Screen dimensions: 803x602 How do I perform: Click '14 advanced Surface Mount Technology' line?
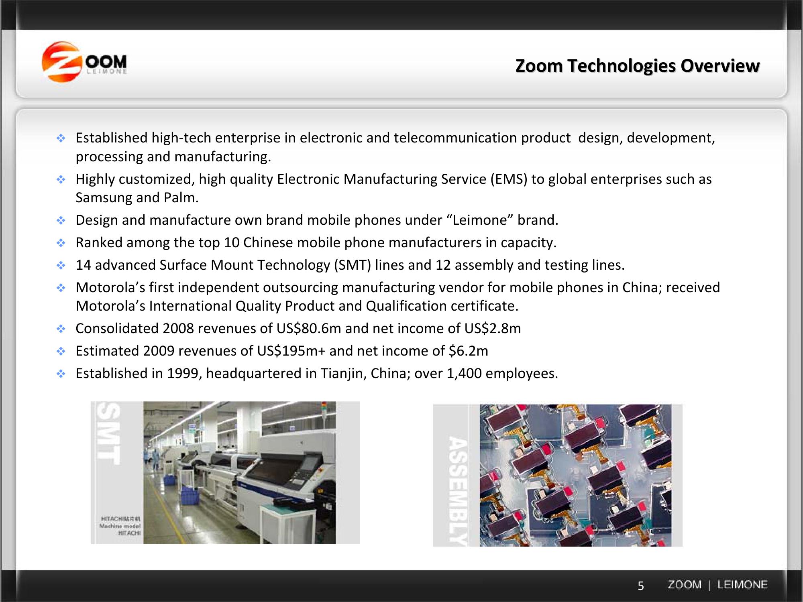(x=350, y=265)
